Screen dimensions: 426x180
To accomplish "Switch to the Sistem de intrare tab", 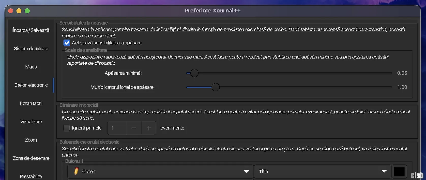I will 31,49.
